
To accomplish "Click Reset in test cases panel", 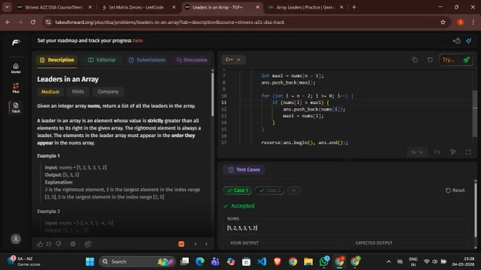I will (x=455, y=190).
